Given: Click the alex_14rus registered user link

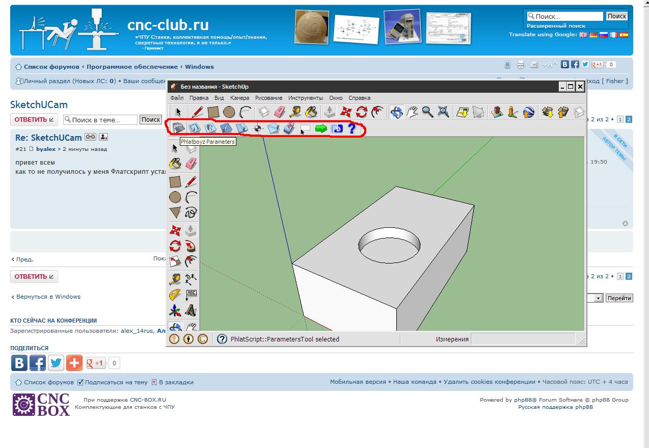Looking at the screenshot, I should click(x=137, y=331).
